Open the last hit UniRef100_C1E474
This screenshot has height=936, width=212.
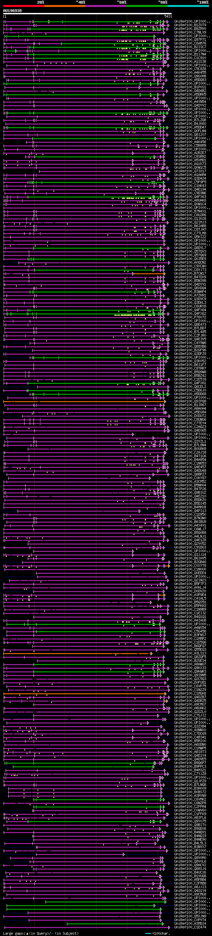click(x=190, y=927)
